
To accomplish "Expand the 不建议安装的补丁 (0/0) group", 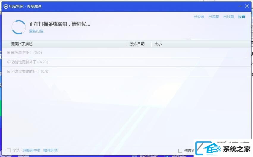I will 9,72.
